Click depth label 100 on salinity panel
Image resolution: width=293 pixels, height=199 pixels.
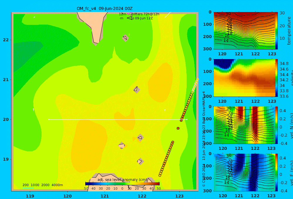[x=207, y=71]
